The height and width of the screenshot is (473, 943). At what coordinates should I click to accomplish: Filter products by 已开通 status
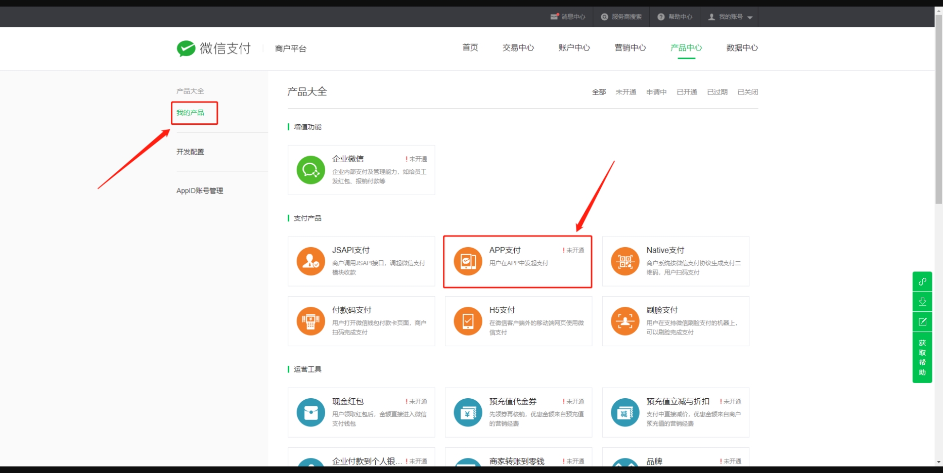click(x=687, y=92)
